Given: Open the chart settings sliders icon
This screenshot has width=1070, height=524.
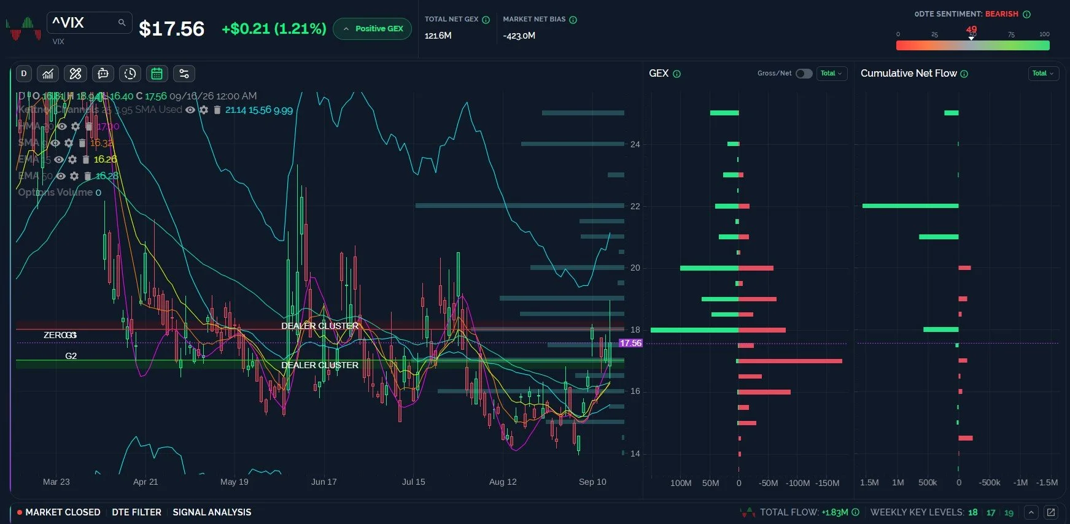Looking at the screenshot, I should pyautogui.click(x=184, y=74).
